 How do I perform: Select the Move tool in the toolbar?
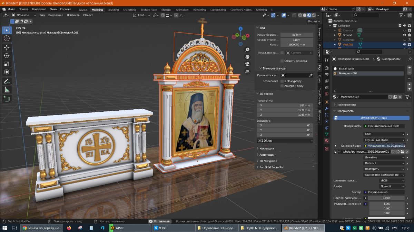7,47
